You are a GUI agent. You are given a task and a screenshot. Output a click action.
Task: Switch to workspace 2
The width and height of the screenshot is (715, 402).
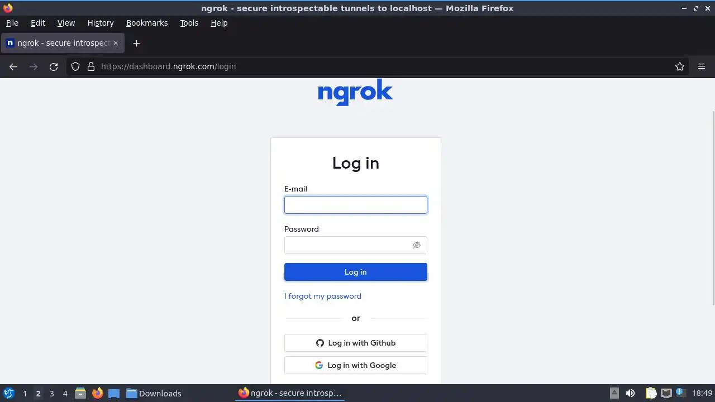coord(38,393)
